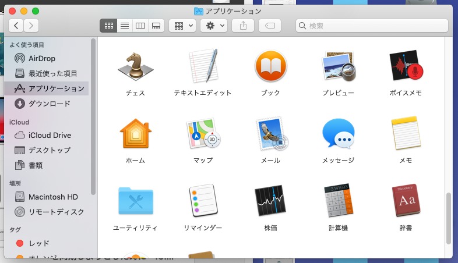Open the Preview (プレビュー) app icon
458x263 pixels.
click(x=338, y=66)
